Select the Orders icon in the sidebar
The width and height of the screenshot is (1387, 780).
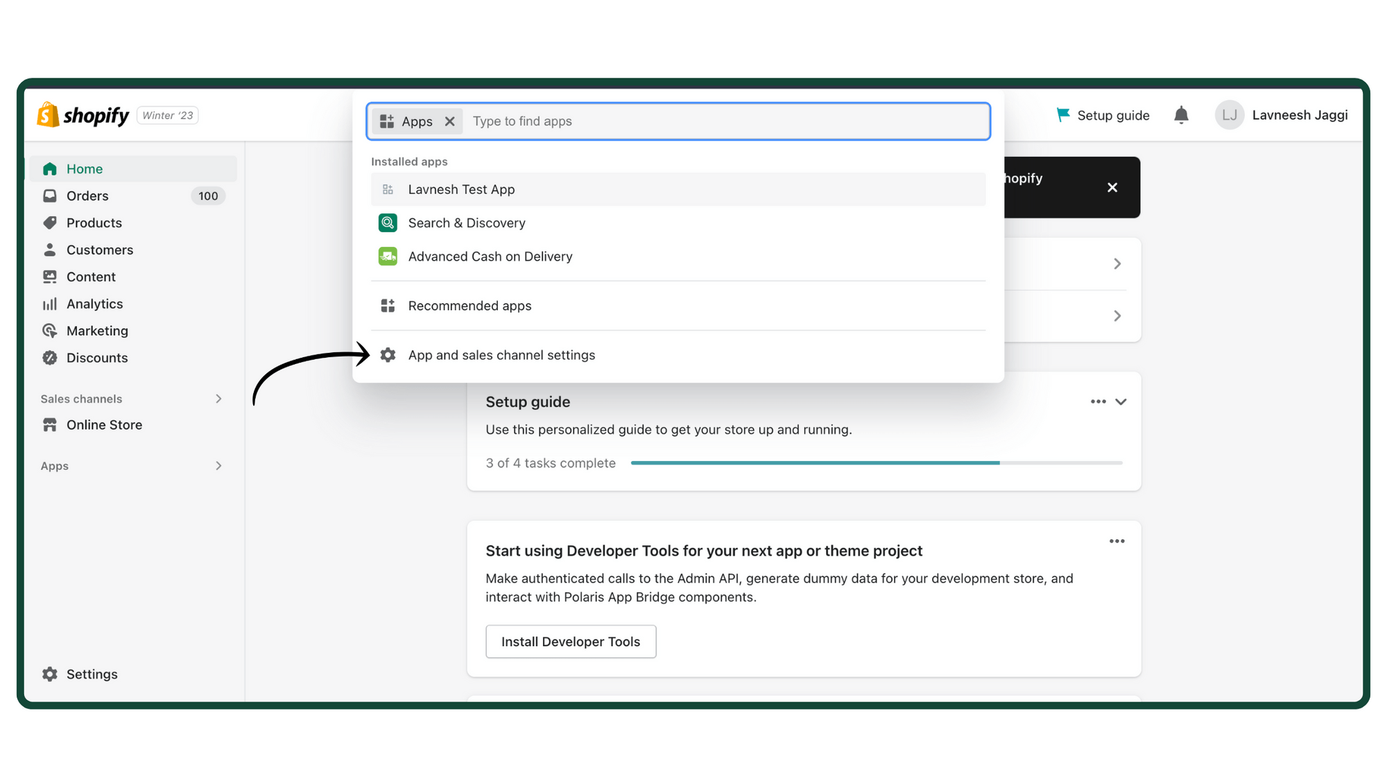(x=49, y=196)
